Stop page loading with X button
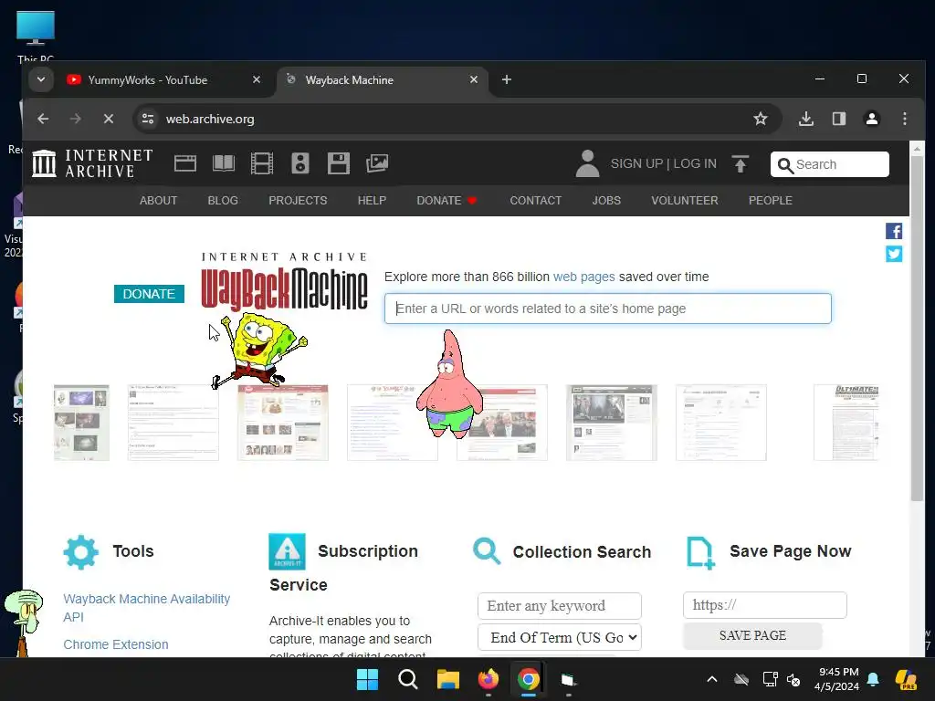Image resolution: width=935 pixels, height=701 pixels. click(109, 119)
